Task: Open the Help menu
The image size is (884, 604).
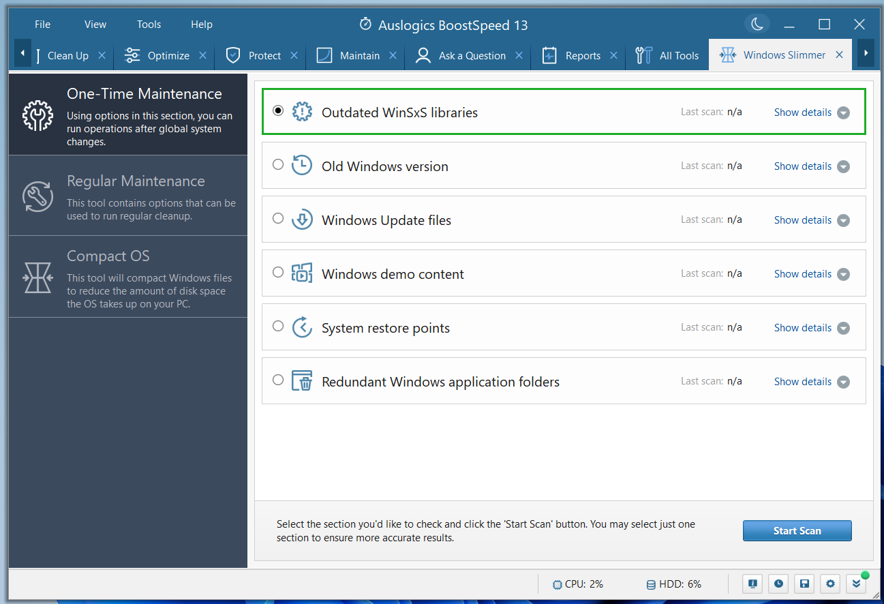Action: click(202, 25)
